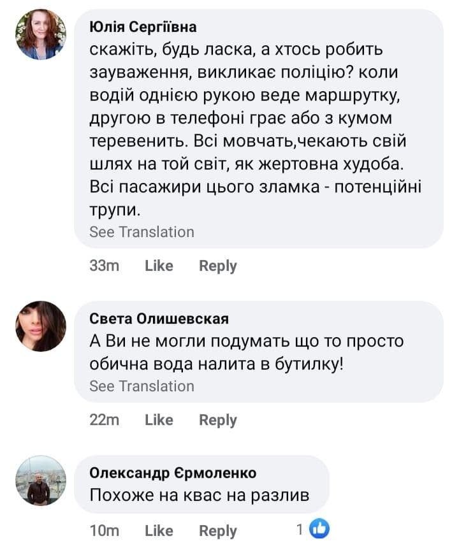Screen dimensions: 459x555
Task: Open Света Олишевская's avatar photo
Action: click(40, 326)
